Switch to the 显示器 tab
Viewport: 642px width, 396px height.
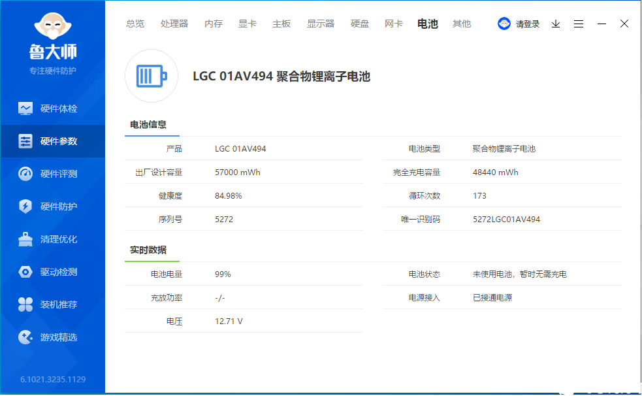(x=321, y=24)
